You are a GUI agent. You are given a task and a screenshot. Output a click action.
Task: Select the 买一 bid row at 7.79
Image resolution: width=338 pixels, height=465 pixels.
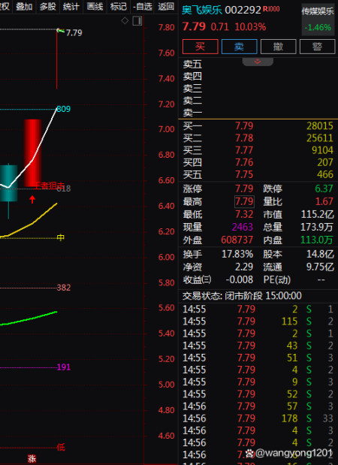click(x=258, y=125)
